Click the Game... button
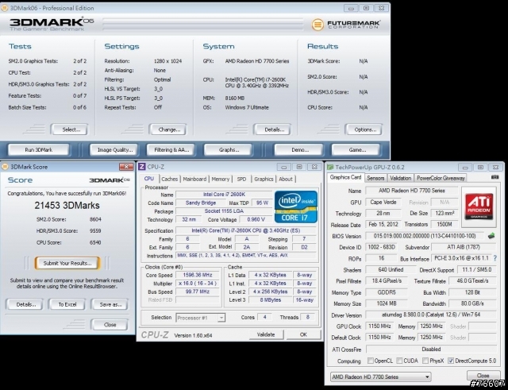The width and height of the screenshot is (508, 390). pos(356,150)
